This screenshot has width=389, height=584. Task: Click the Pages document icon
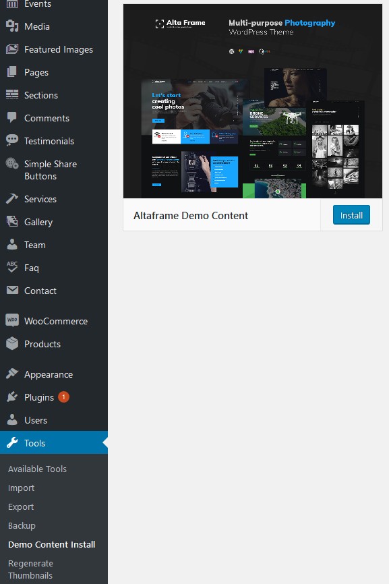pyautogui.click(x=12, y=72)
